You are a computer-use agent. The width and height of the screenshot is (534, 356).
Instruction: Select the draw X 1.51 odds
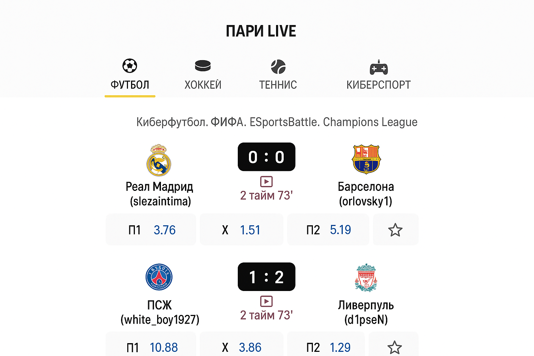click(241, 230)
